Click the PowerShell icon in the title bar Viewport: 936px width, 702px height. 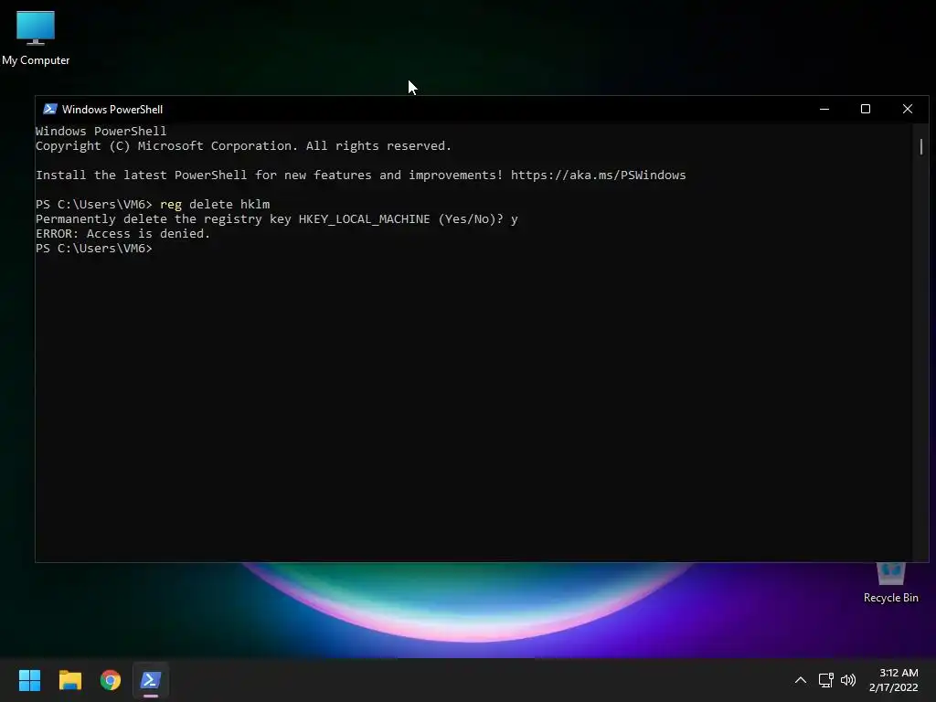(50, 110)
